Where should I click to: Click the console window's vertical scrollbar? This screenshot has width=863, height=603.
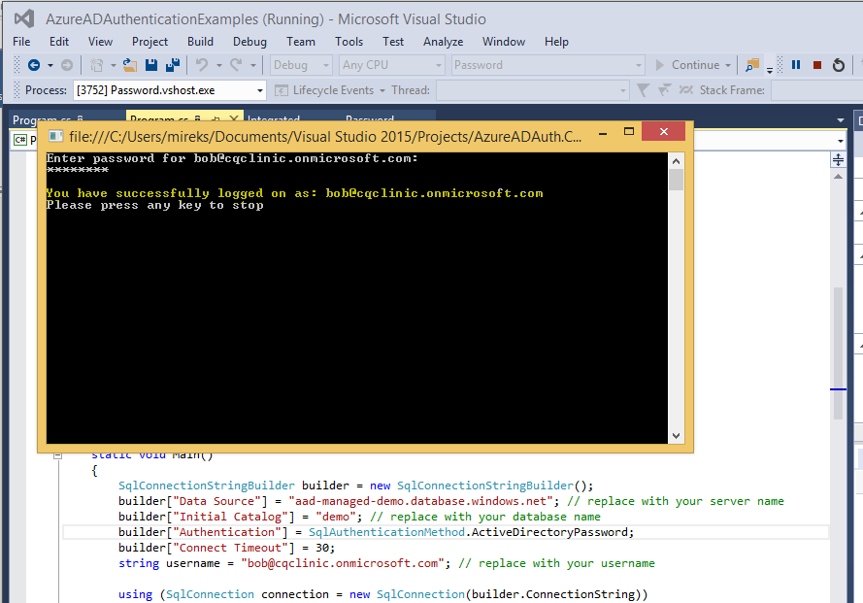[x=676, y=291]
